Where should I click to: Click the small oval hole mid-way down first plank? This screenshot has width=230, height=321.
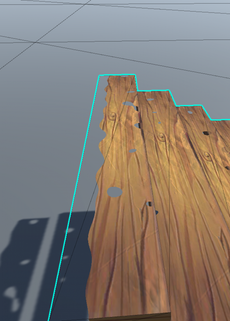tap(133, 150)
